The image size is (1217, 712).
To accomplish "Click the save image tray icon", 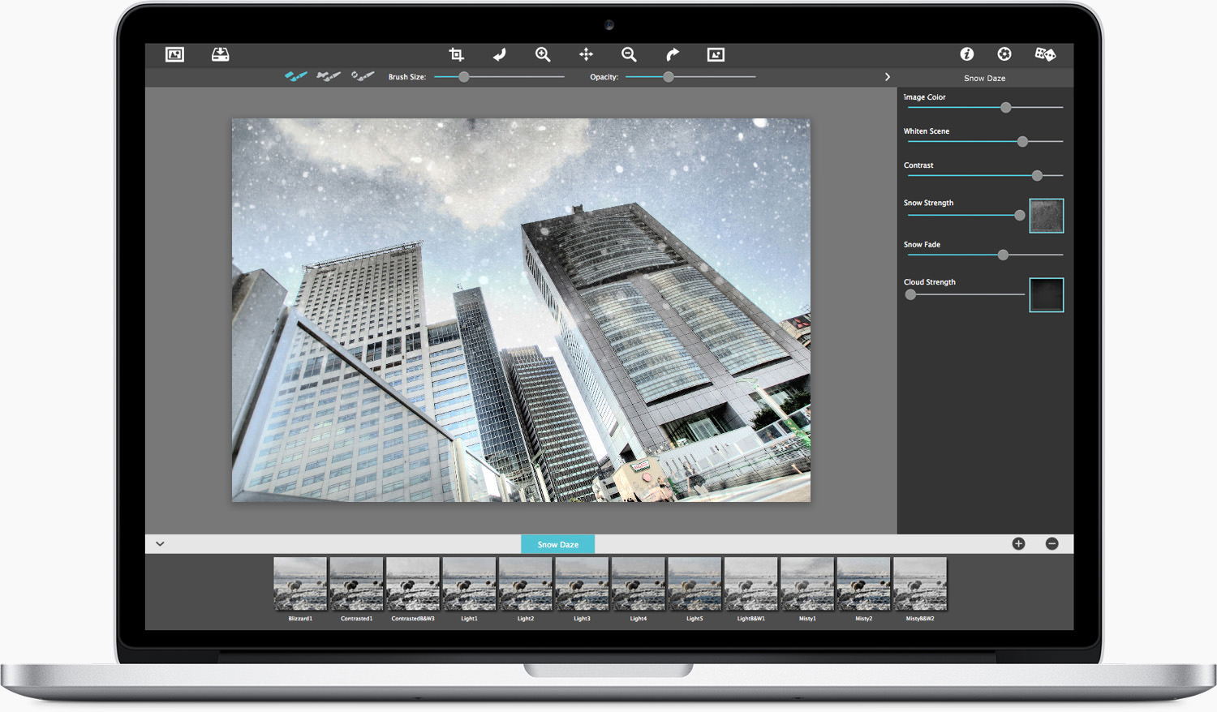I will click(220, 54).
